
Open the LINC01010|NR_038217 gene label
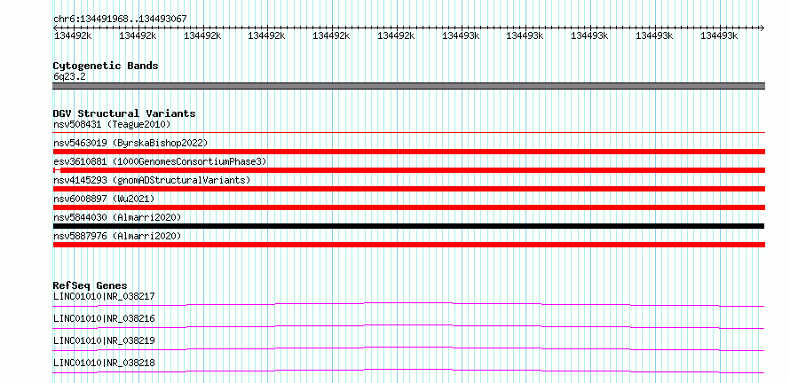click(x=104, y=296)
